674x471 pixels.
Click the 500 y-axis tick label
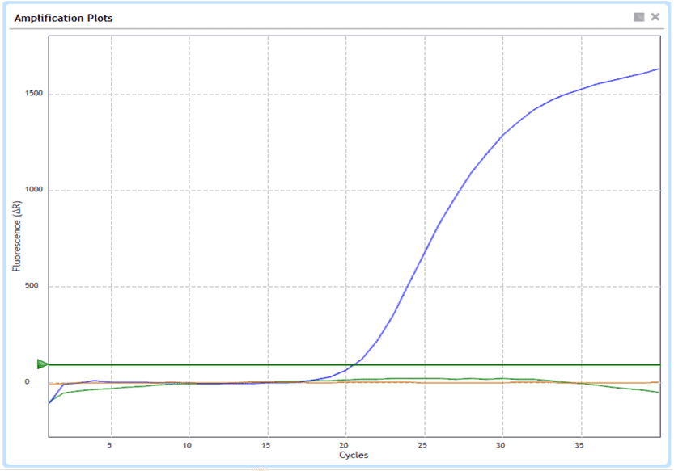coord(35,286)
